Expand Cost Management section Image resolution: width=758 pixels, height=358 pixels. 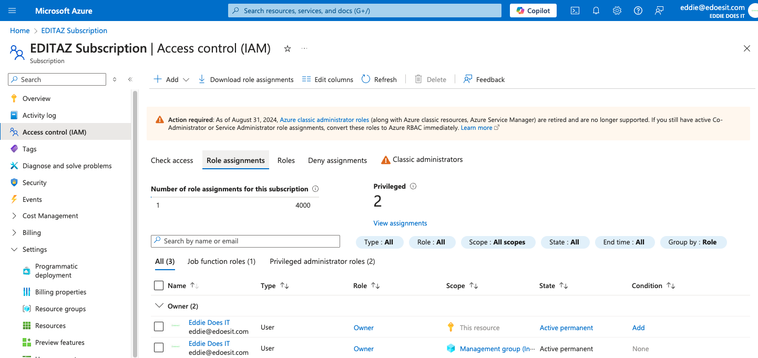click(x=50, y=216)
